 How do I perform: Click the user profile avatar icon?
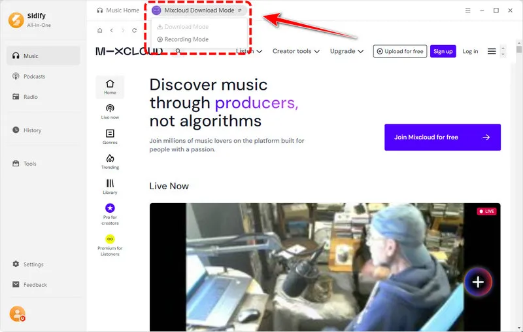click(x=17, y=314)
